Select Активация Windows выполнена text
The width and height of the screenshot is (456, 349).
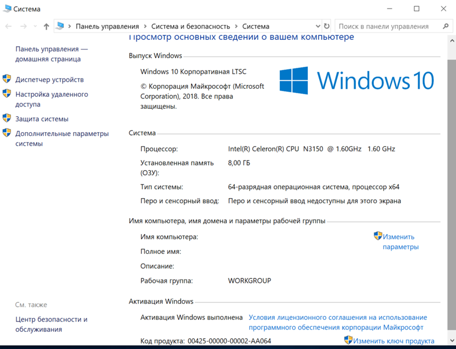[192, 317]
